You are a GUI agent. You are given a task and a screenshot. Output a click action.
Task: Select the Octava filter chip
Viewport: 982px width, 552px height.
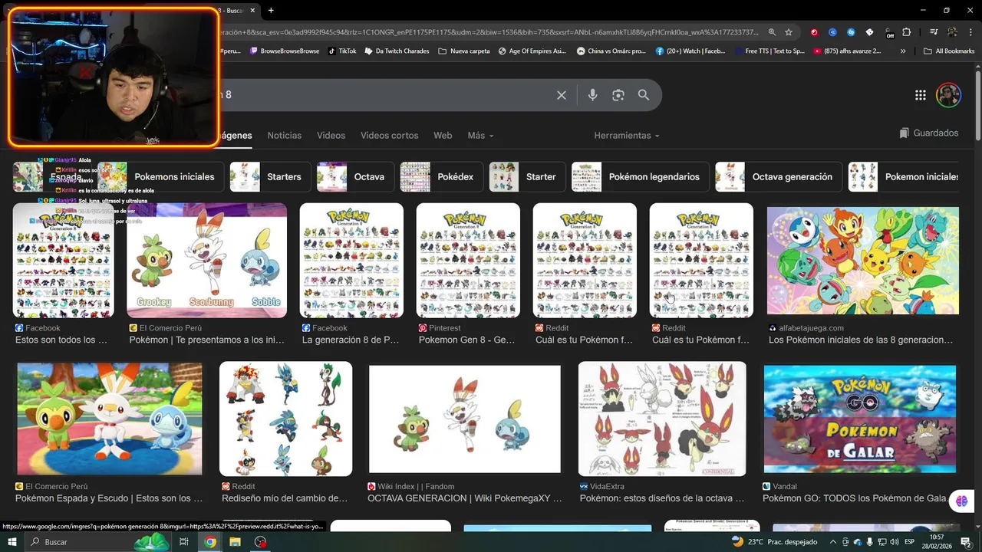click(x=355, y=177)
